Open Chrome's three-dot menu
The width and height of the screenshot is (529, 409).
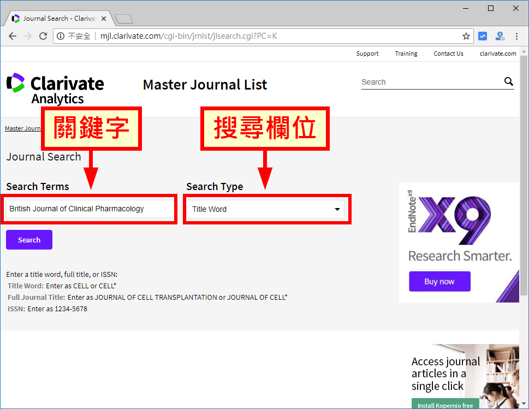click(516, 36)
